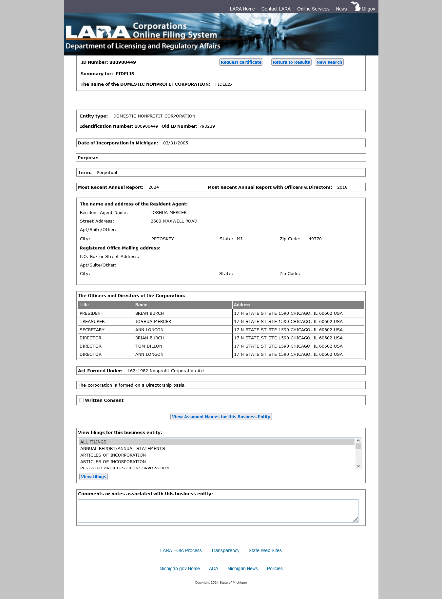Screen dimensions: 442x599
Task: Start a New search
Action: click(329, 62)
